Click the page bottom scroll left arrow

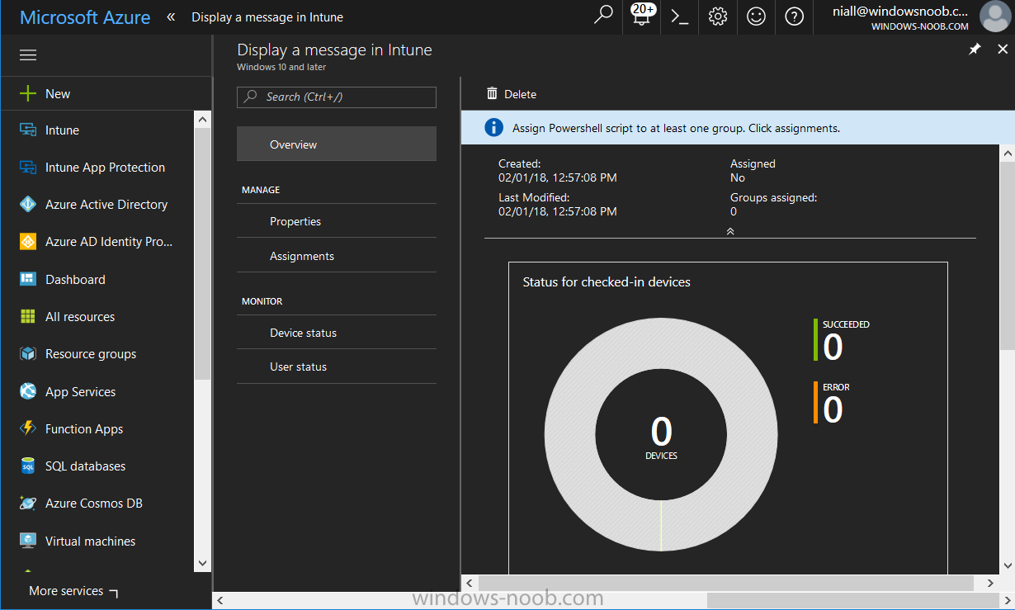pos(220,601)
